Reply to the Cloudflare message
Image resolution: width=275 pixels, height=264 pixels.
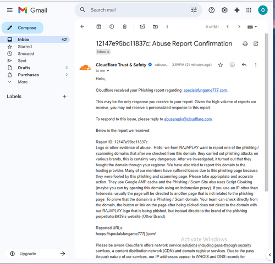point(244,65)
